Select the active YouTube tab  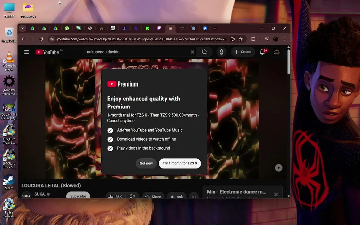pos(170,28)
